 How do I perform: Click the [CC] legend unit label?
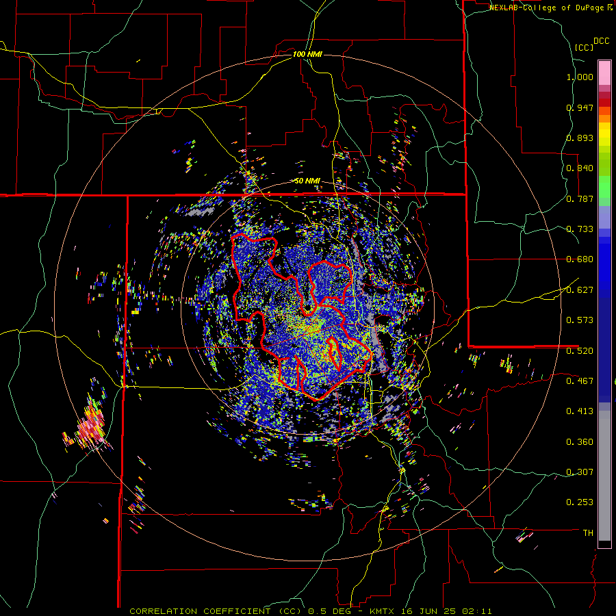click(x=584, y=47)
